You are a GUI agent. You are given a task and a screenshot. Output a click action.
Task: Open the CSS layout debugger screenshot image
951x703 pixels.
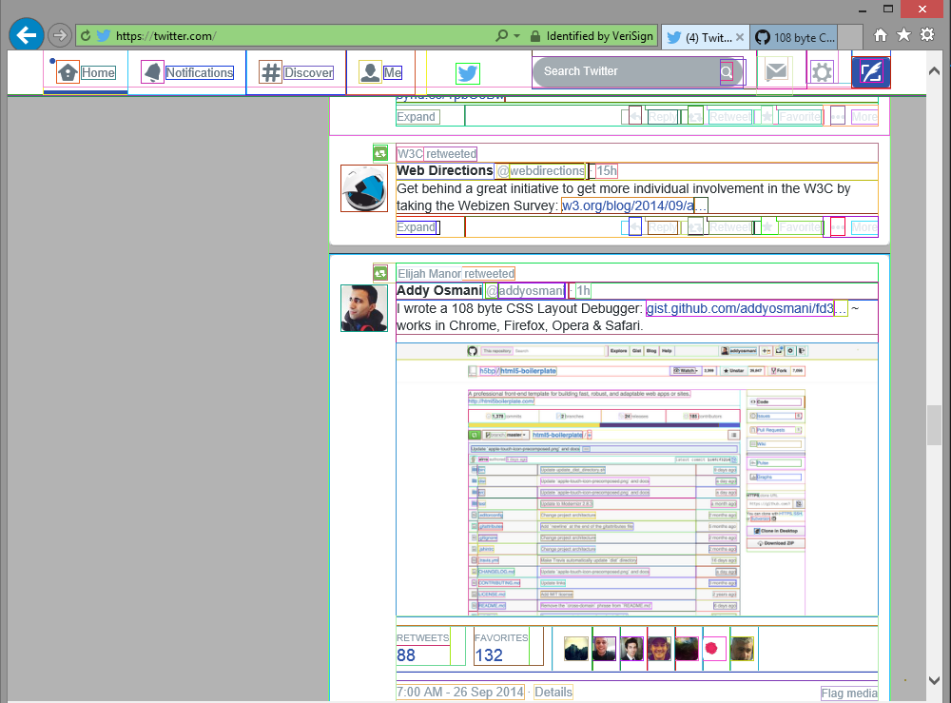636,480
